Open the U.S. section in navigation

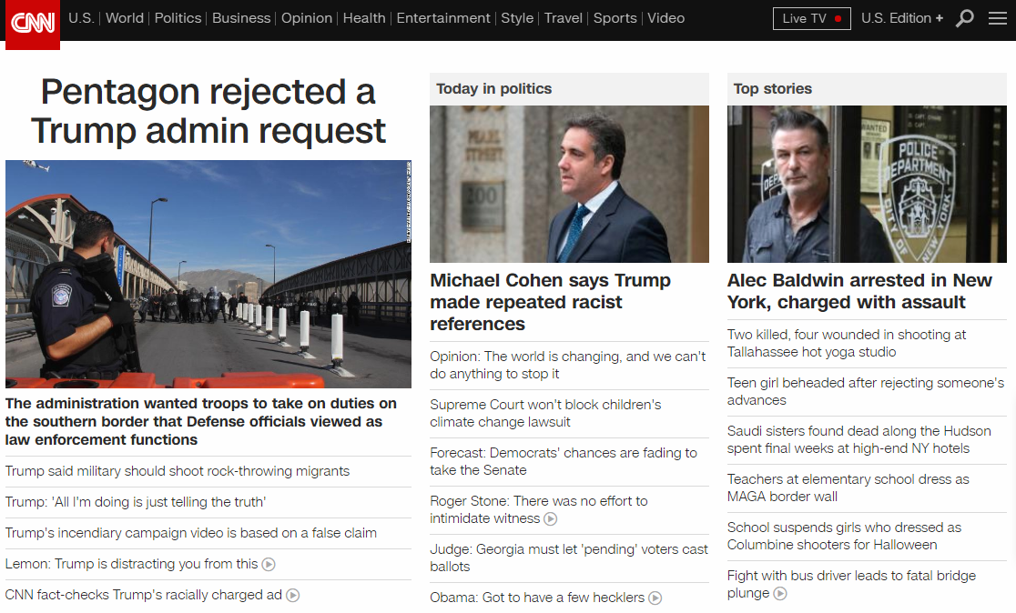click(81, 18)
